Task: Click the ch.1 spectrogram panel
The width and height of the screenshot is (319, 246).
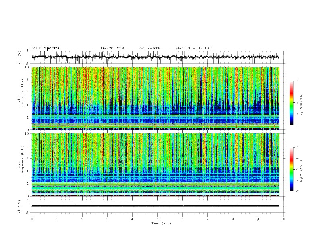Action: point(155,98)
